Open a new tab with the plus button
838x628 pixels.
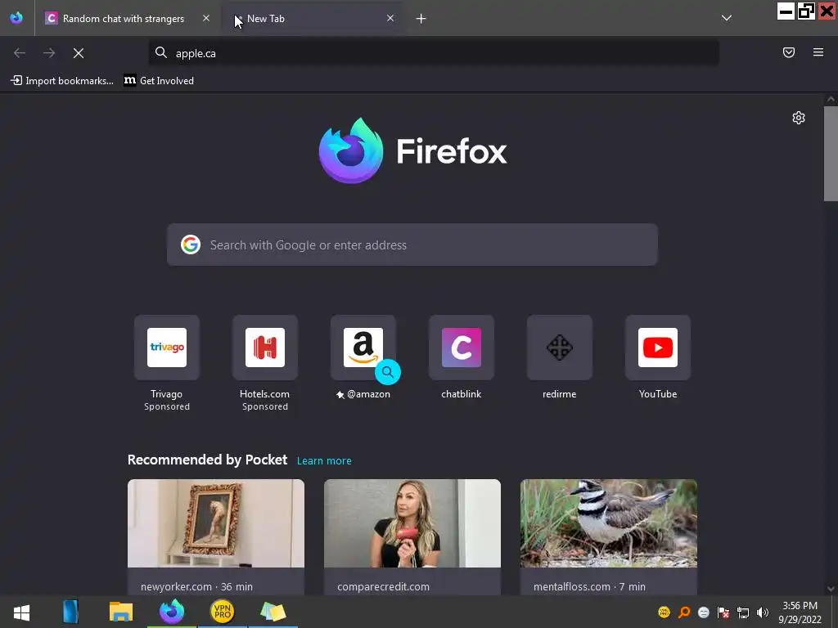pyautogui.click(x=421, y=19)
